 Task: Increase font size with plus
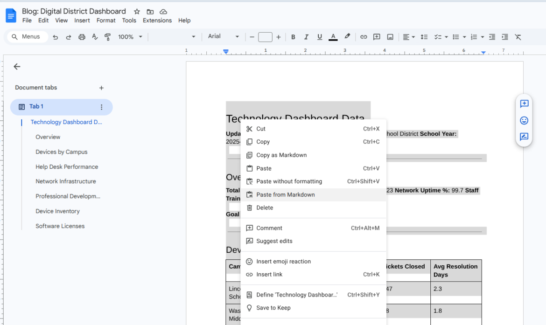tap(278, 37)
